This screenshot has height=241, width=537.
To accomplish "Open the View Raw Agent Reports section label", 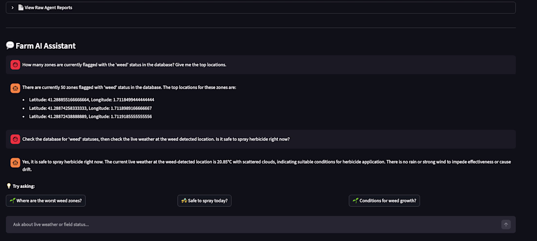I will 48,7.
